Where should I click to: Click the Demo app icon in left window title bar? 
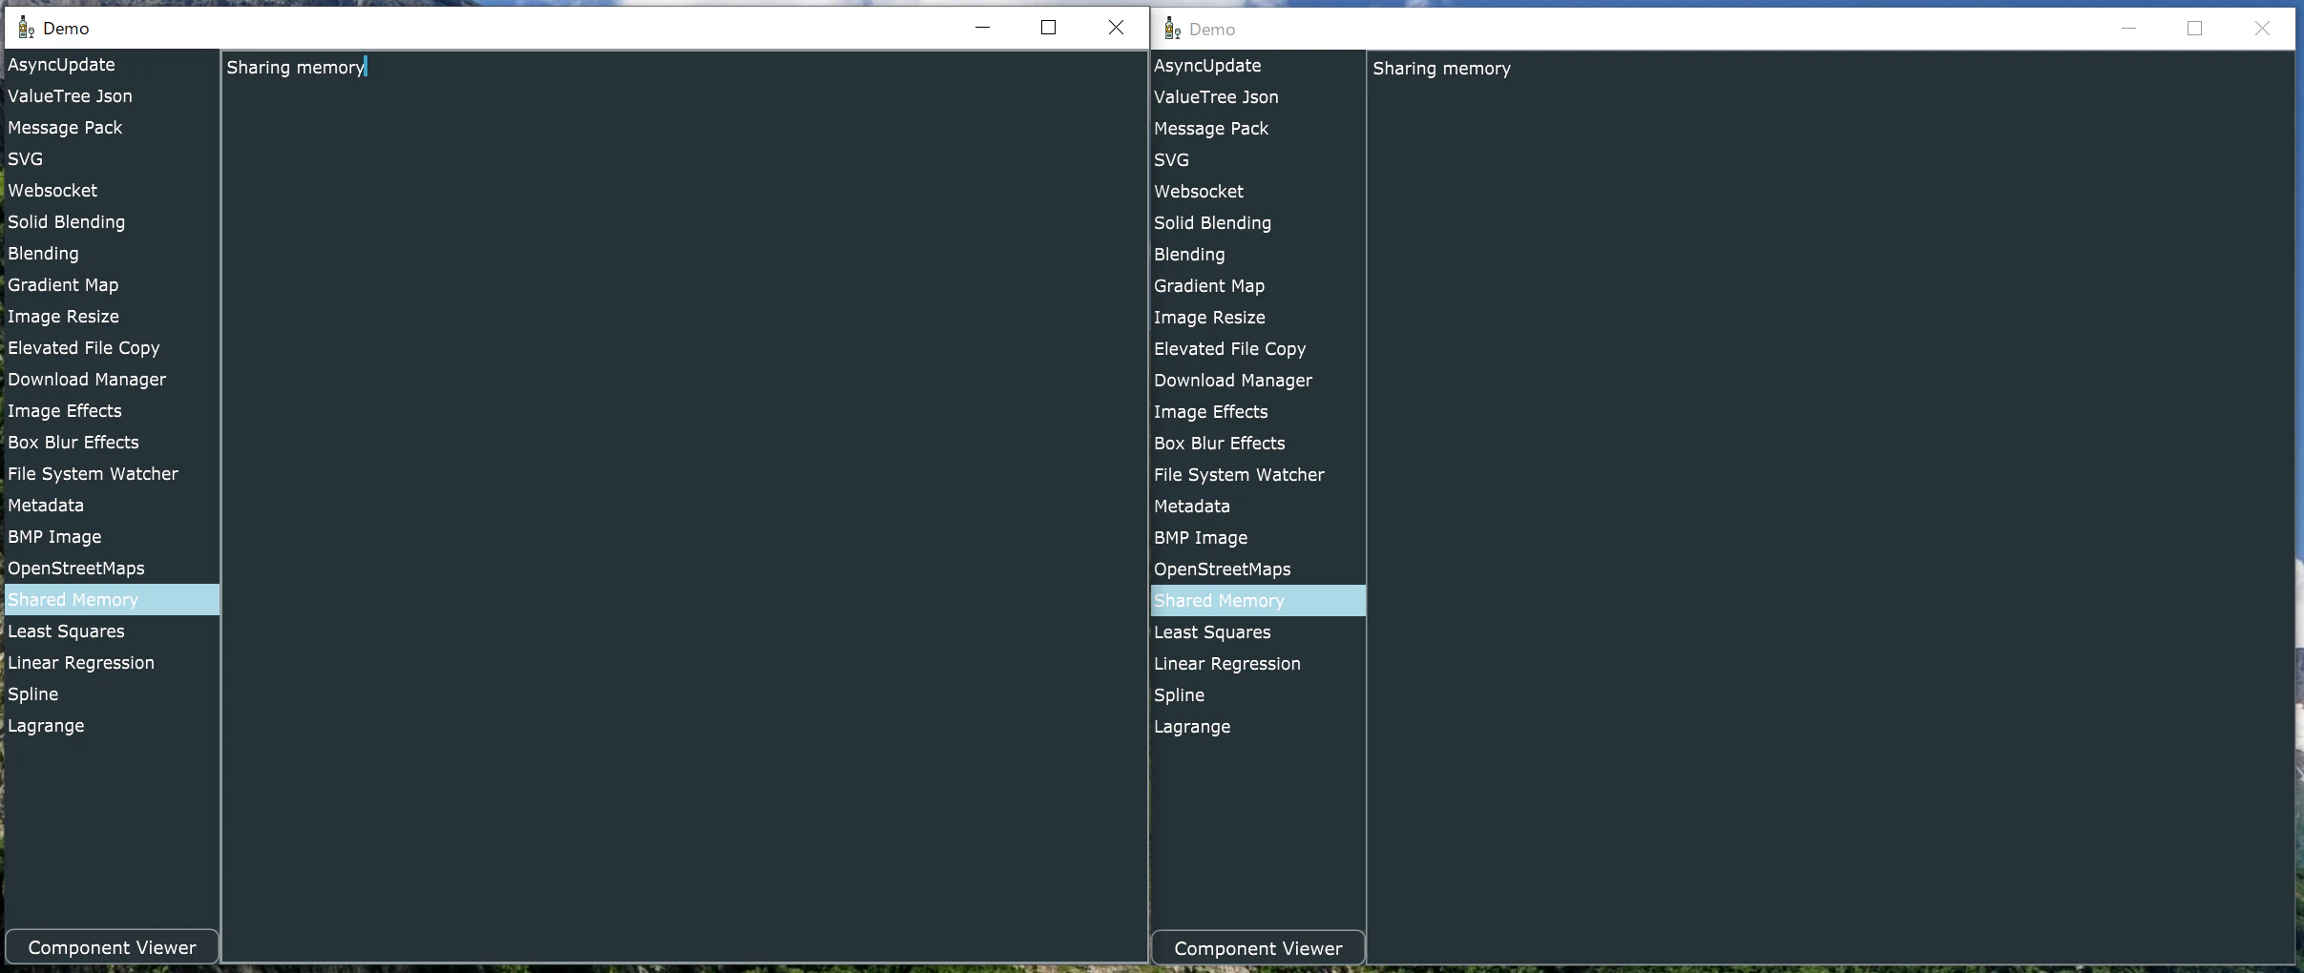(x=27, y=28)
